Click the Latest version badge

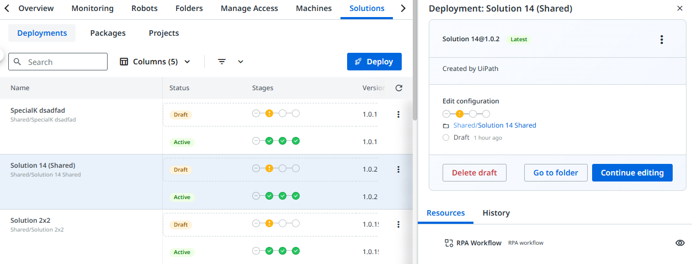point(519,40)
